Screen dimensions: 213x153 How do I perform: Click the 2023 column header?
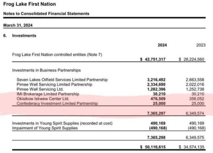201,45
